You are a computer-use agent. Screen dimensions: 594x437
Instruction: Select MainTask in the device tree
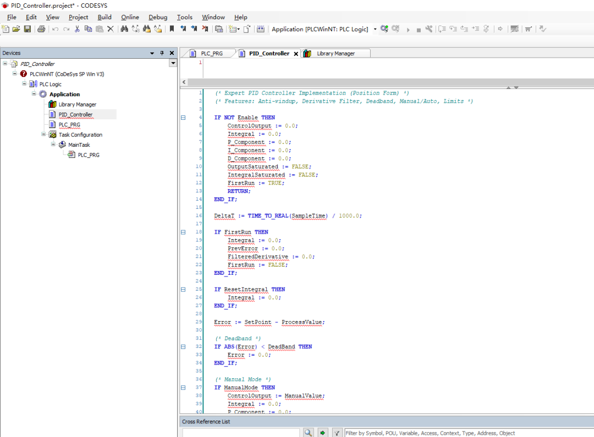point(79,145)
